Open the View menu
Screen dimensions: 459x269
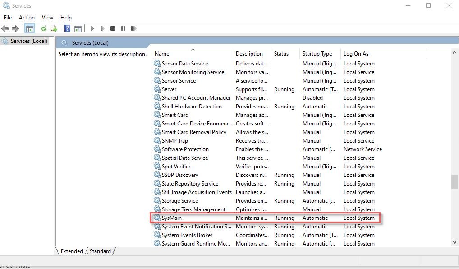click(x=47, y=18)
